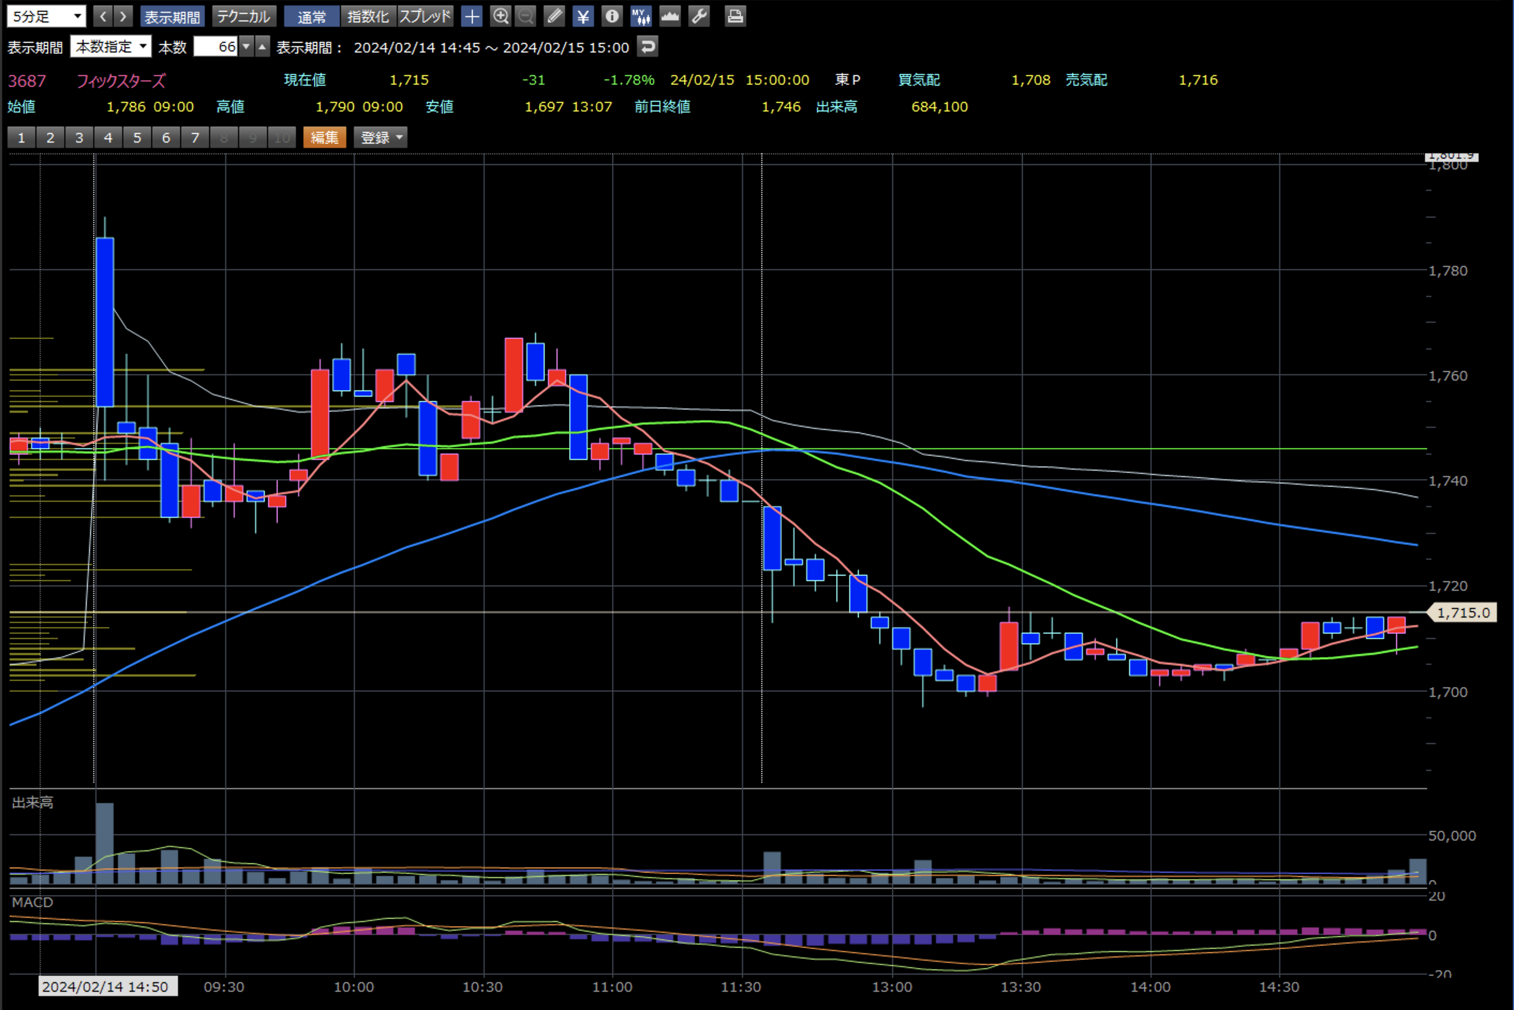Open the wrench settings icon
Viewport: 1514px width, 1010px height.
point(699,16)
